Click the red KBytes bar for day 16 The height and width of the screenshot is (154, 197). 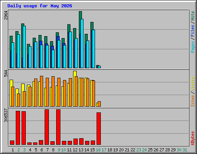[98, 129]
